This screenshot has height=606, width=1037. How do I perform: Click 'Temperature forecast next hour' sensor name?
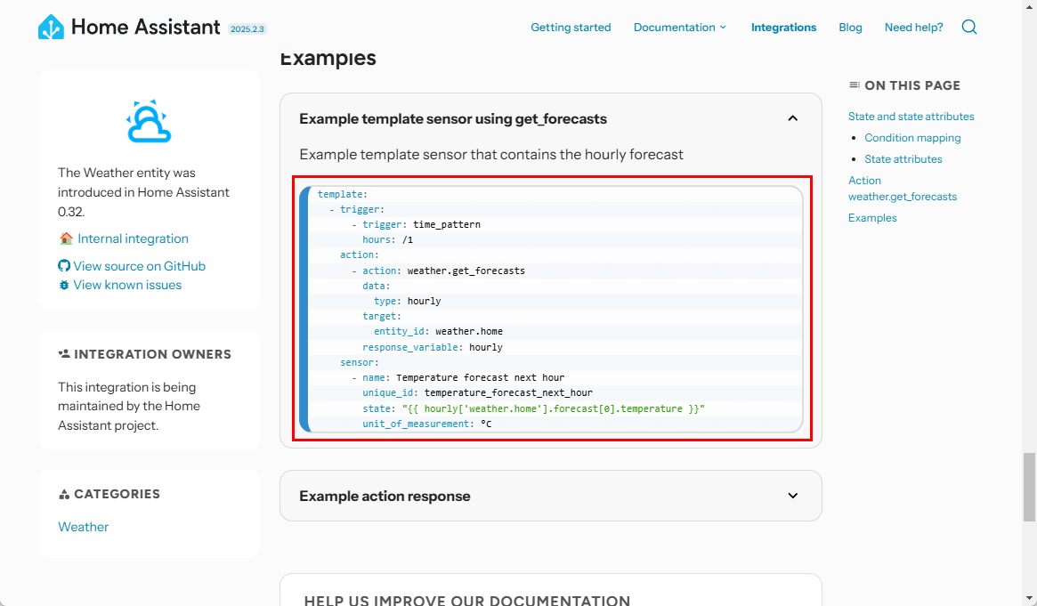[480, 377]
